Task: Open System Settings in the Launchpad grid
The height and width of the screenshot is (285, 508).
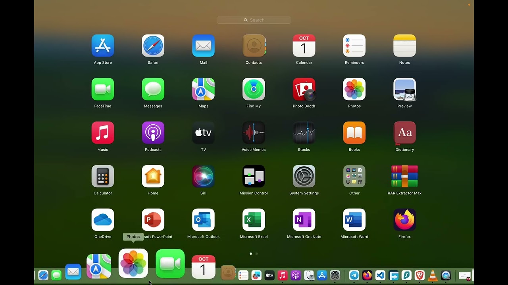Action: [304, 176]
